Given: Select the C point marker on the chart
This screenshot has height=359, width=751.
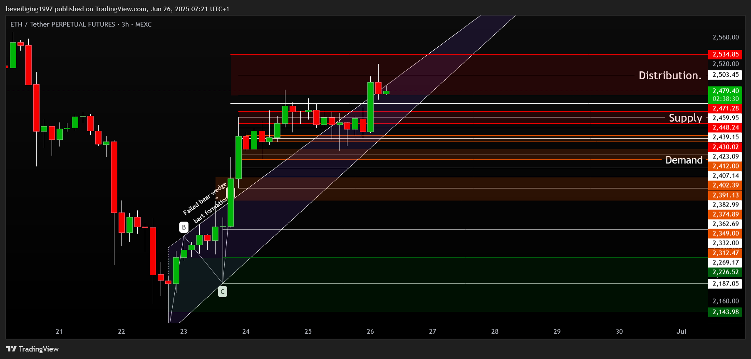Looking at the screenshot, I should click(223, 292).
